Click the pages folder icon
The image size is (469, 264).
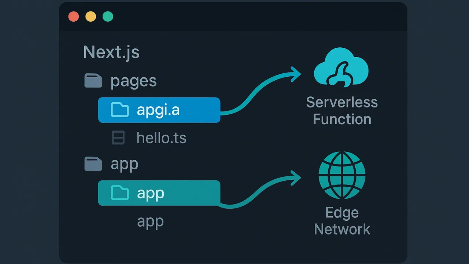[x=93, y=80]
